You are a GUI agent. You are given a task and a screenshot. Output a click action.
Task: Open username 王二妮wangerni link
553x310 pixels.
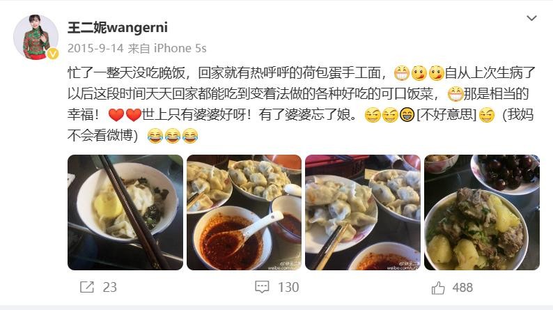[x=118, y=27]
